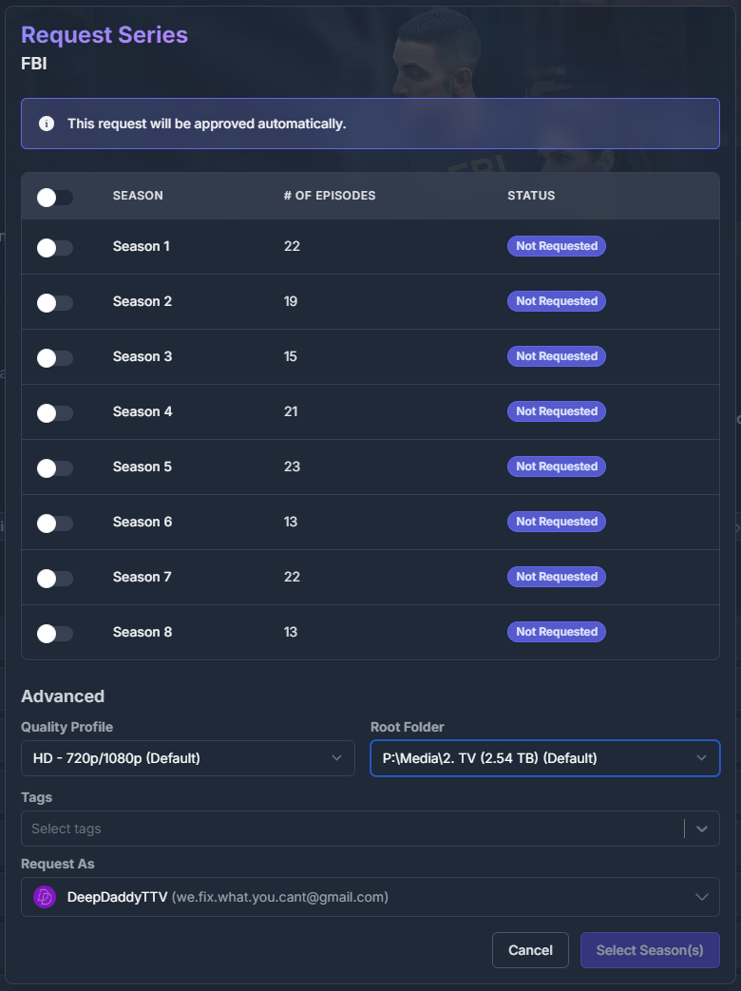Enable the Season 5 toggle
This screenshot has height=991, width=741.
click(x=55, y=467)
